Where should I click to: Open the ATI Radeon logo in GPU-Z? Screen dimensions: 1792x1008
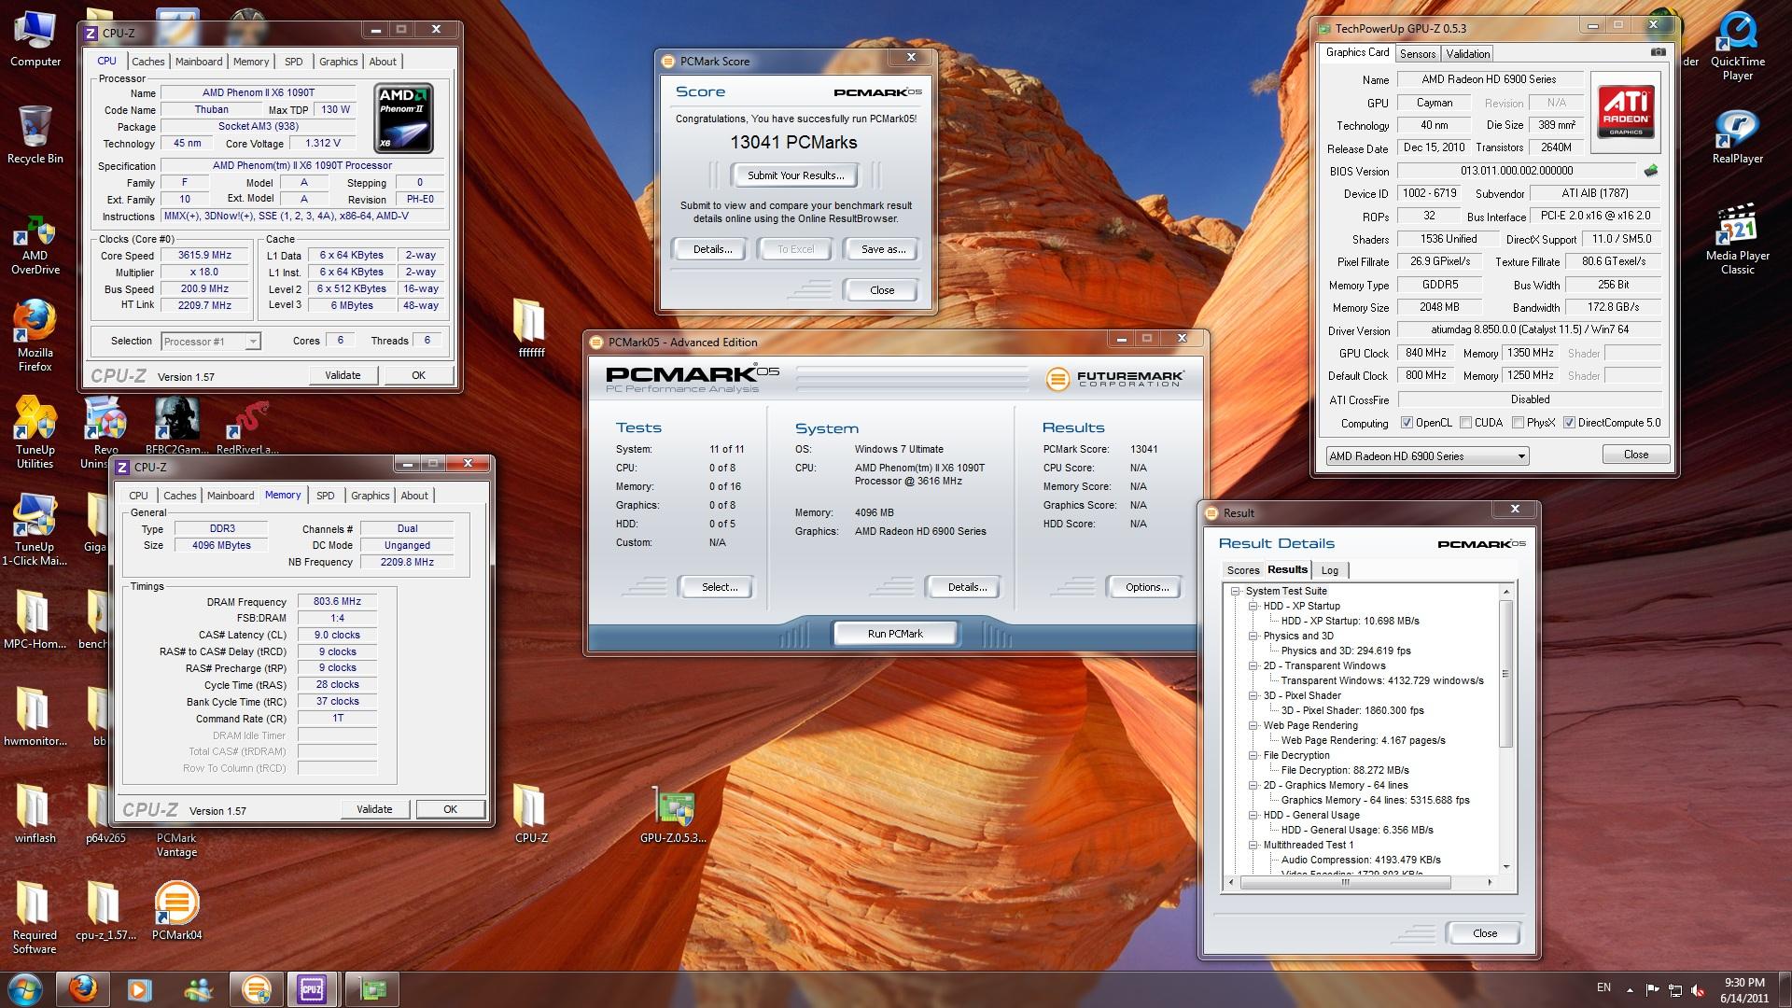1626,111
